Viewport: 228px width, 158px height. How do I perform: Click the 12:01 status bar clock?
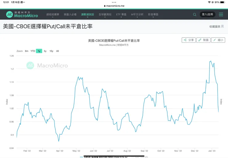pyautogui.click(x=6, y=2)
